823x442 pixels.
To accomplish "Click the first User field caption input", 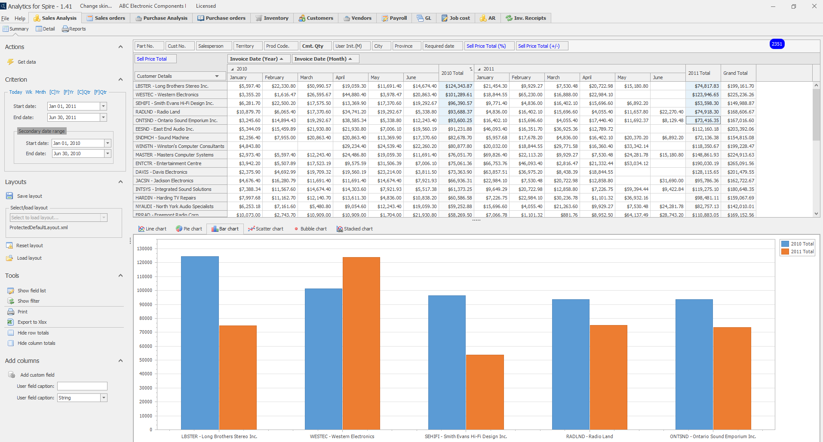I will (x=82, y=386).
